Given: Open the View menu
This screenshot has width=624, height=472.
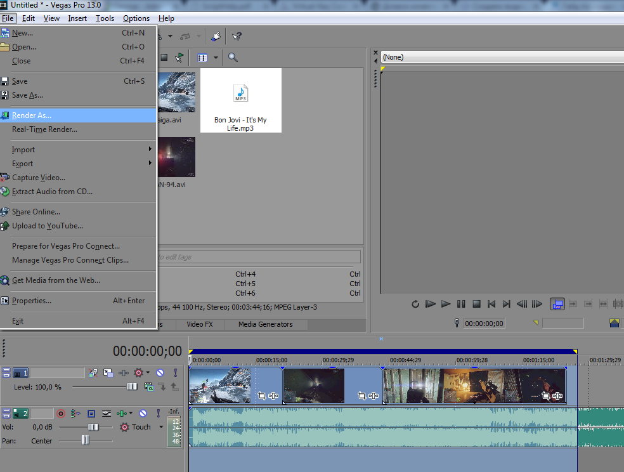Looking at the screenshot, I should (51, 18).
